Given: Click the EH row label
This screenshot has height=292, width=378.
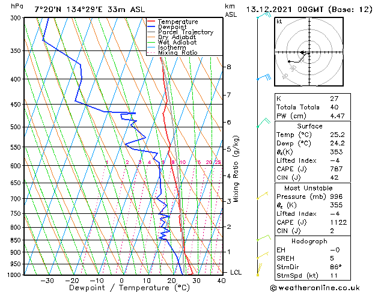Looking at the screenshot, I should click(x=281, y=250).
